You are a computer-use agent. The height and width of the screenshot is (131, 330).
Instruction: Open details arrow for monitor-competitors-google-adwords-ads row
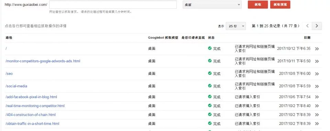(317, 61)
